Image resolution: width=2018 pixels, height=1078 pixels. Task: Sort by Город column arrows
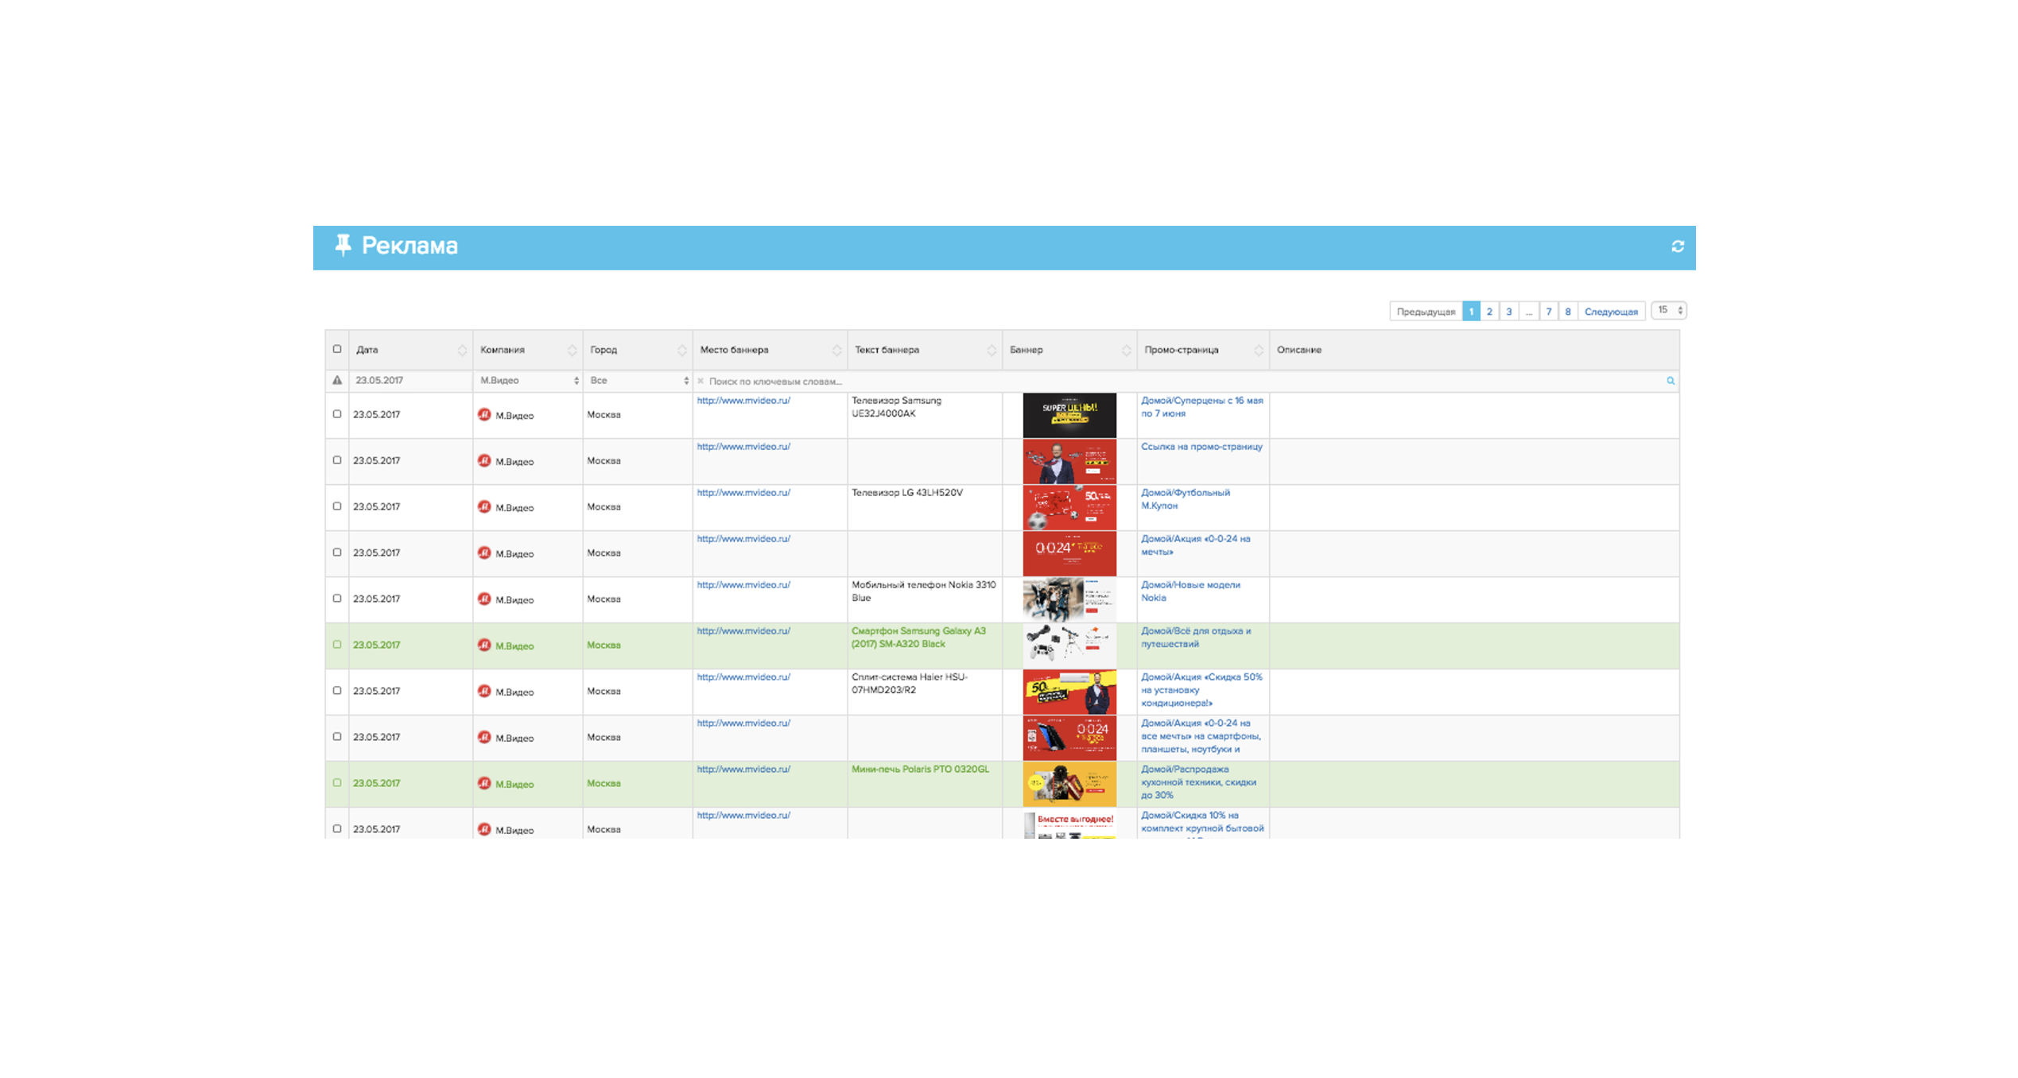click(681, 351)
